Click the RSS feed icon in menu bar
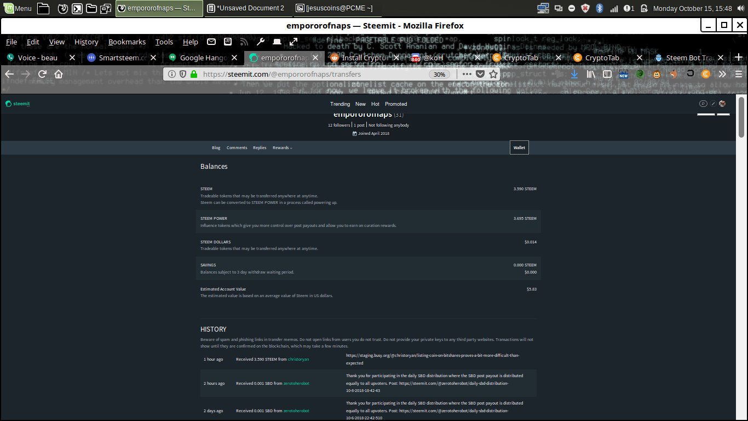This screenshot has height=421, width=748. 244,42
